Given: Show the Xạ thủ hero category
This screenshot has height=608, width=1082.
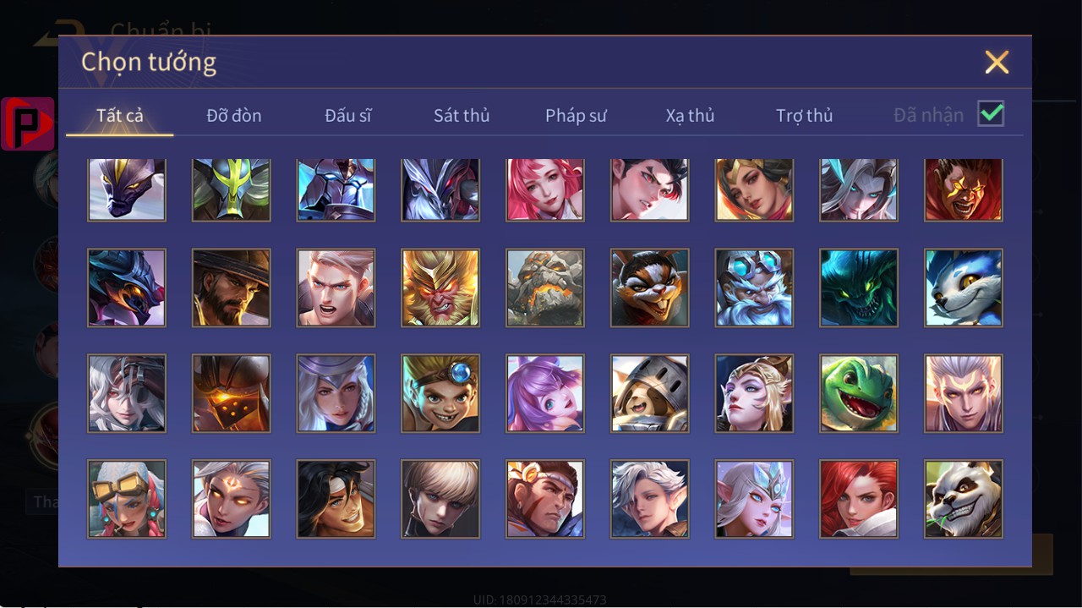Looking at the screenshot, I should click(x=690, y=116).
